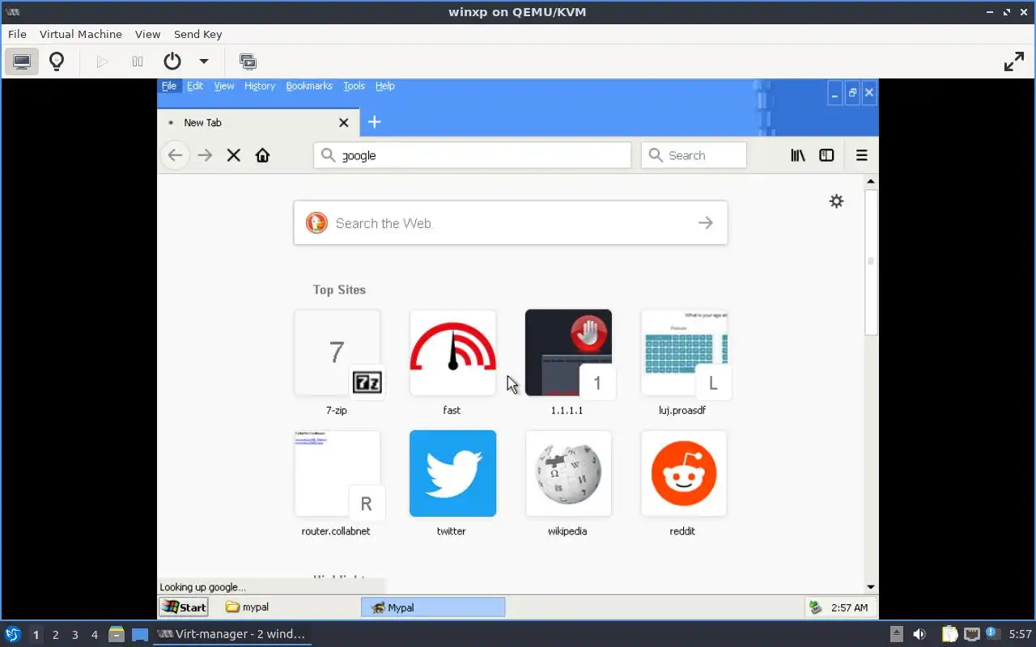
Task: Switch to host workspace 4
Action: point(94,635)
